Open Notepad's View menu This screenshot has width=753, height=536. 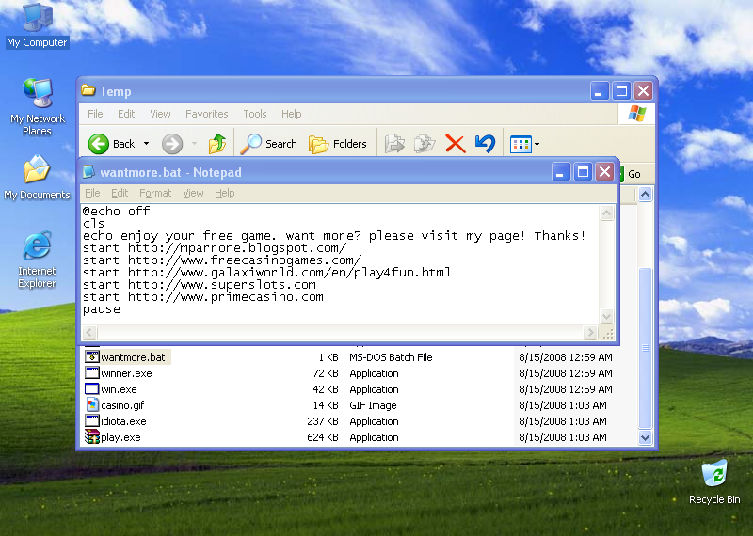click(x=193, y=193)
